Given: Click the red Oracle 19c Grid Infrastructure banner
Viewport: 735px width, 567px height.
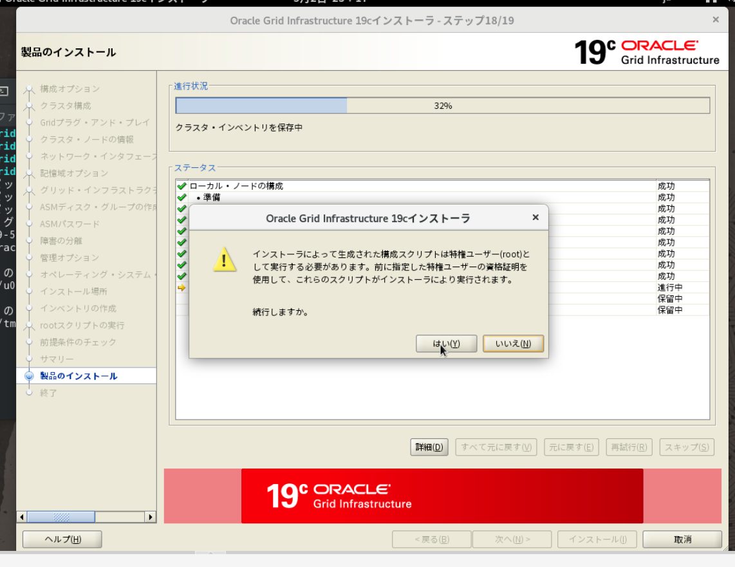Looking at the screenshot, I should coord(442,496).
